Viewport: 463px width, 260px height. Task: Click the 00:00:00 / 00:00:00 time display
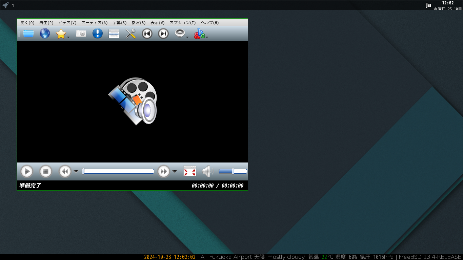coord(218,186)
